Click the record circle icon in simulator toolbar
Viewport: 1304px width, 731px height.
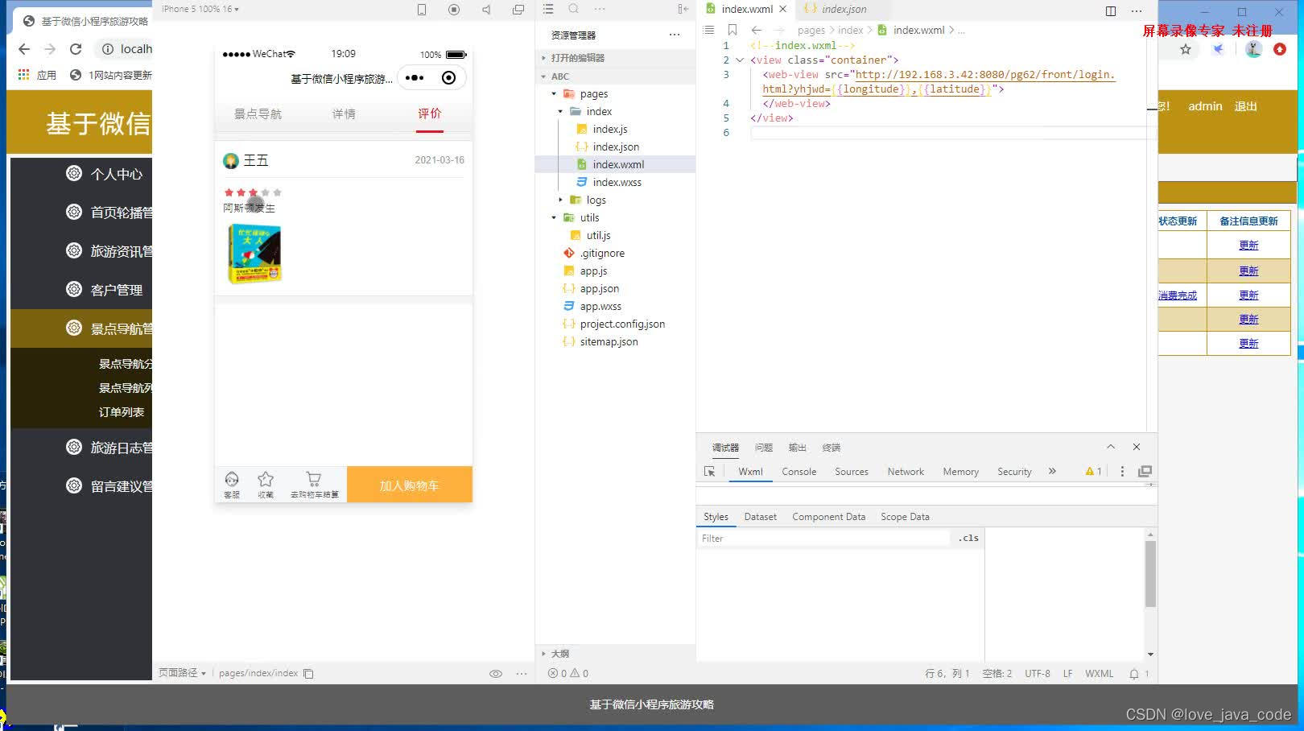click(454, 10)
